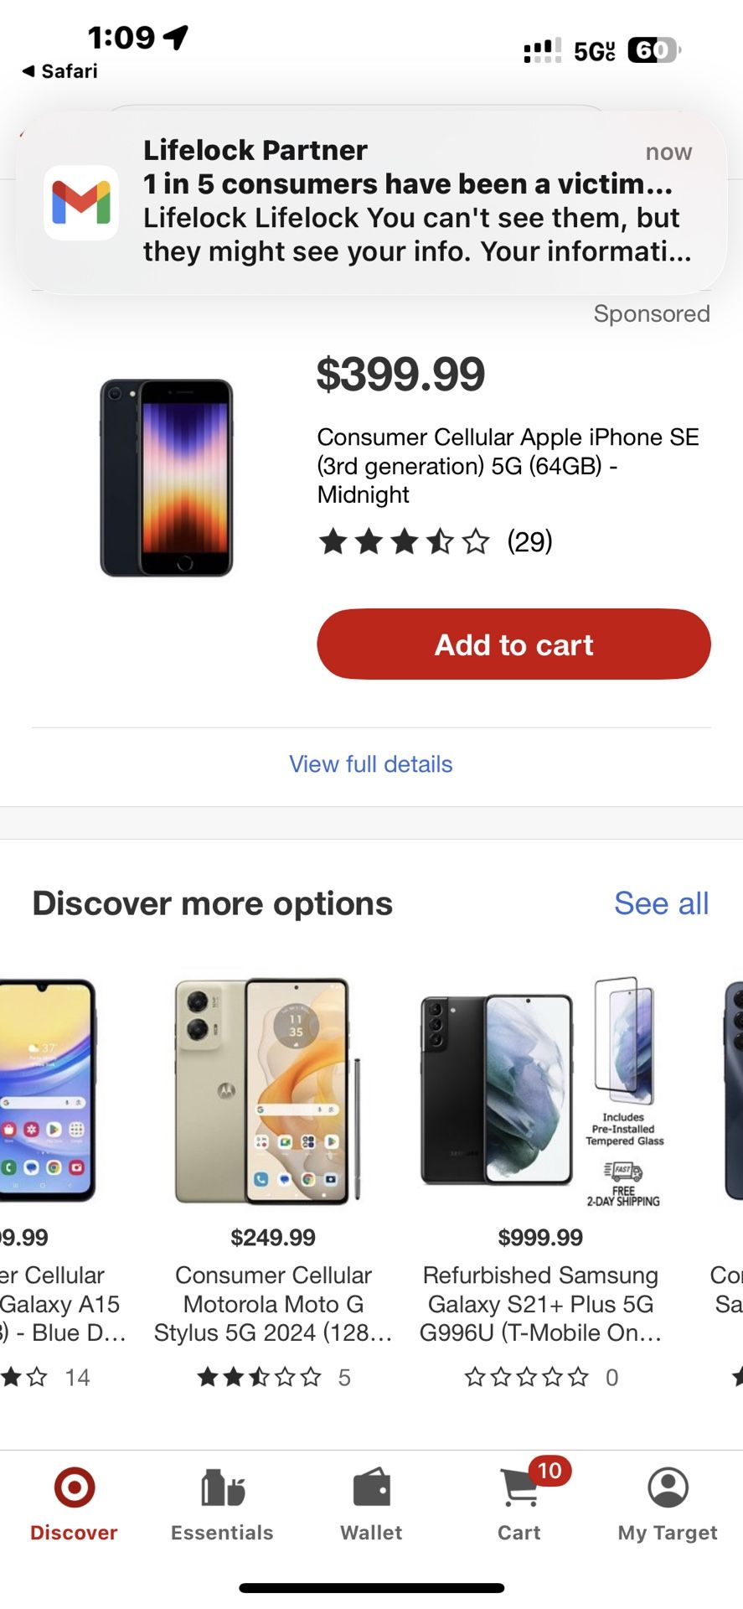Open the Galaxy A15 product image
Image resolution: width=743 pixels, height=1609 pixels.
46,1090
